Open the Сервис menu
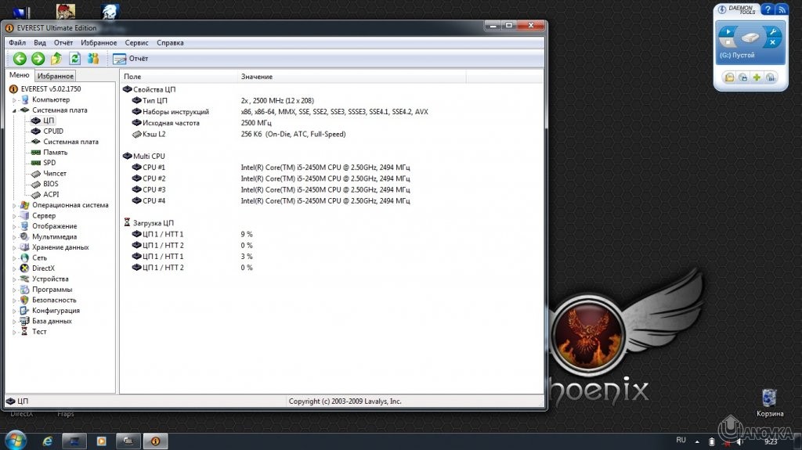Viewport: 802px width, 450px height. (x=136, y=43)
